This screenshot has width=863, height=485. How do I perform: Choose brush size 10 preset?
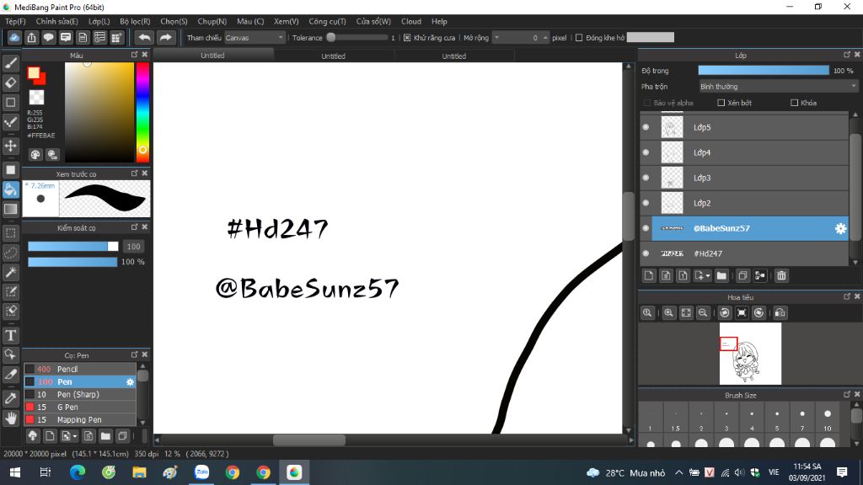(828, 419)
